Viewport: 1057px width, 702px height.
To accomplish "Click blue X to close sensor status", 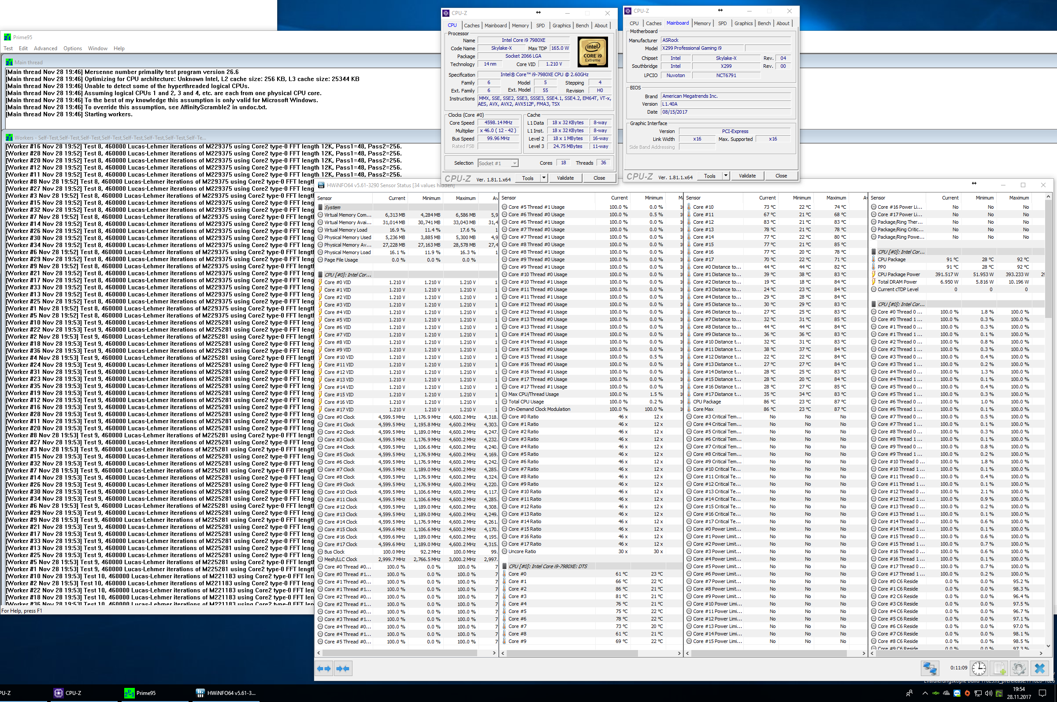I will (1039, 669).
